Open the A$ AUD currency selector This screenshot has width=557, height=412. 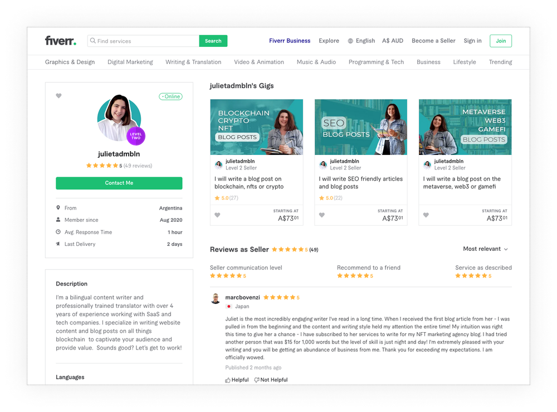click(392, 41)
